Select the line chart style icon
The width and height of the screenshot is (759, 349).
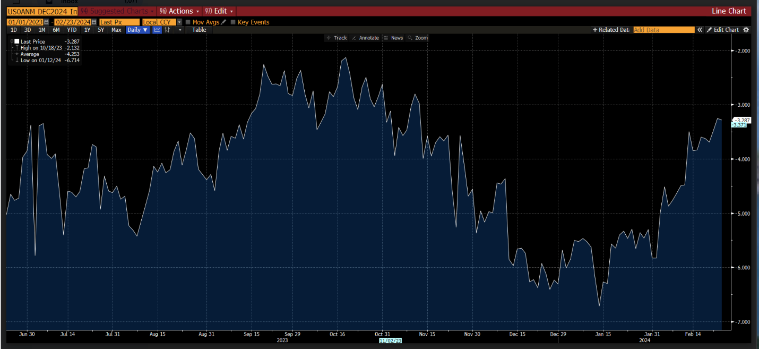[157, 30]
